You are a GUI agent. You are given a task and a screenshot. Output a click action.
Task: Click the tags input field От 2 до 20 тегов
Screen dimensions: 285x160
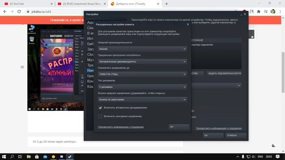pyautogui.click(x=105, y=142)
